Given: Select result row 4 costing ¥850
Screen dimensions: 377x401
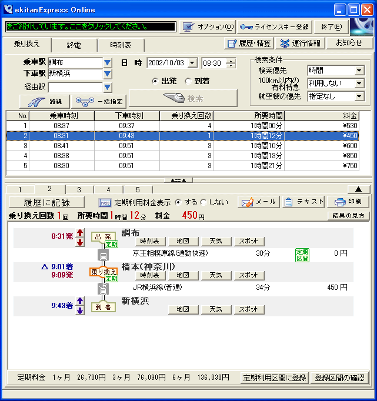Looking at the screenshot, I should pos(182,156).
